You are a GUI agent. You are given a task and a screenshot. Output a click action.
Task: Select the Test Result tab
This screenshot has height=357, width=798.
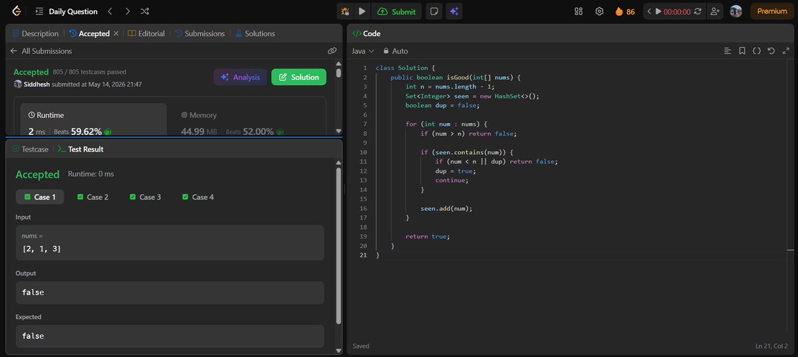pos(80,150)
